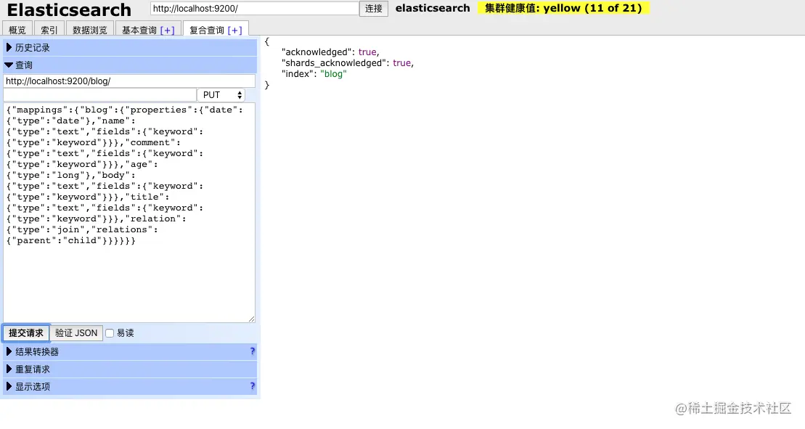Click the empty path input beside PUT
This screenshot has width=805, height=429.
click(100, 95)
